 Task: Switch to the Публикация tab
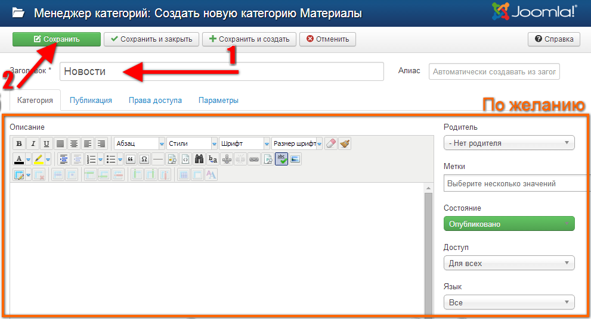(91, 101)
